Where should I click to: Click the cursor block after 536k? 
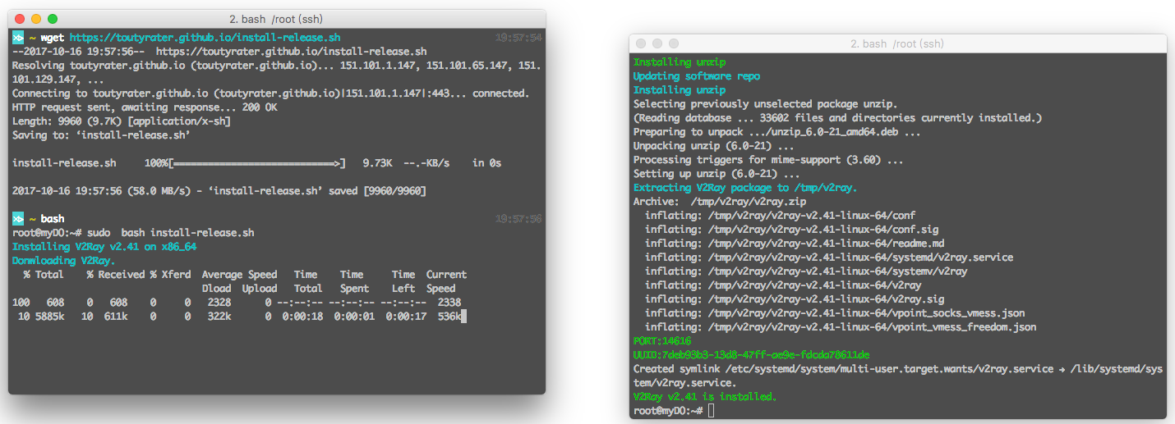pos(463,317)
